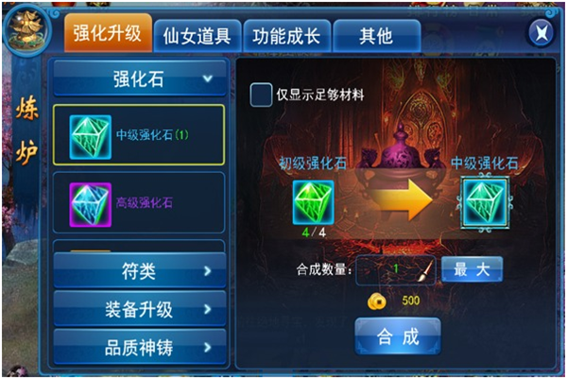Open the 其他 tab

(x=376, y=36)
